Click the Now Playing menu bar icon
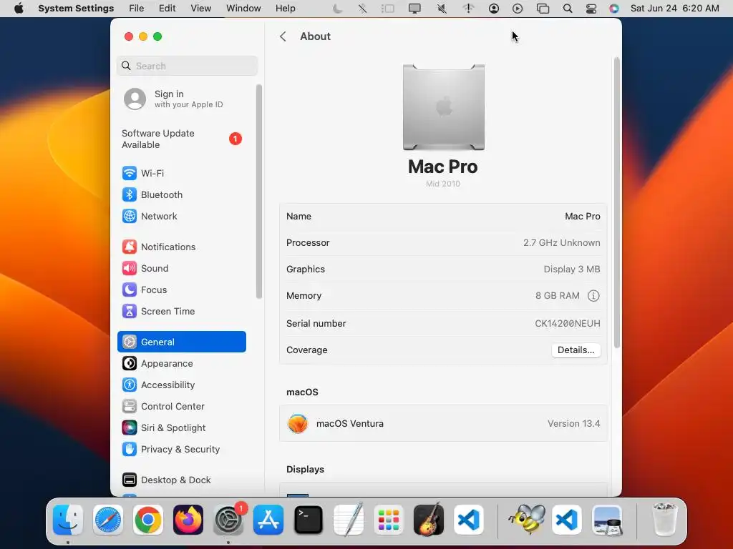This screenshot has width=733, height=549. (518, 9)
